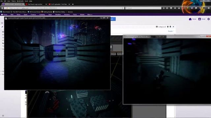Open the 403 Access Denied bookmark
Image resolution: width=211 pixels, height=118 pixels.
click(34, 12)
